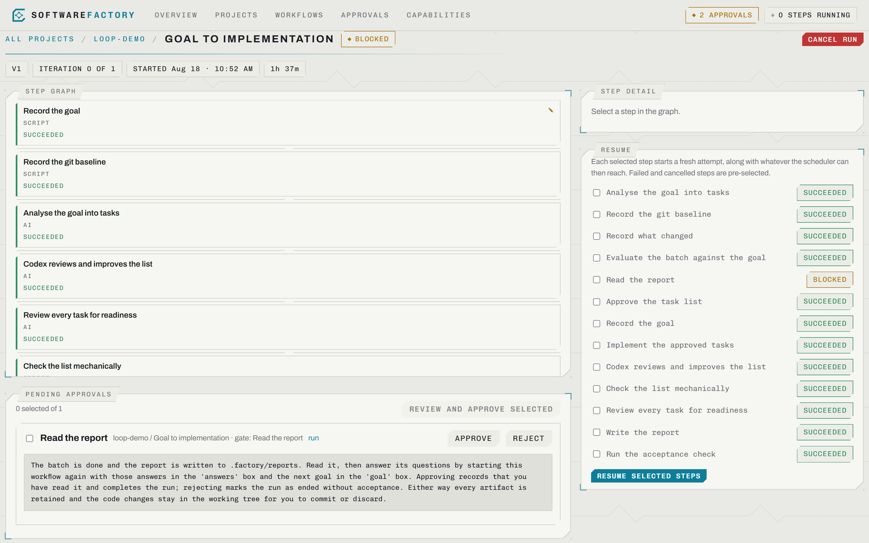Tick the Write the report checkbox
Viewport: 869px width, 543px height.
tap(596, 432)
